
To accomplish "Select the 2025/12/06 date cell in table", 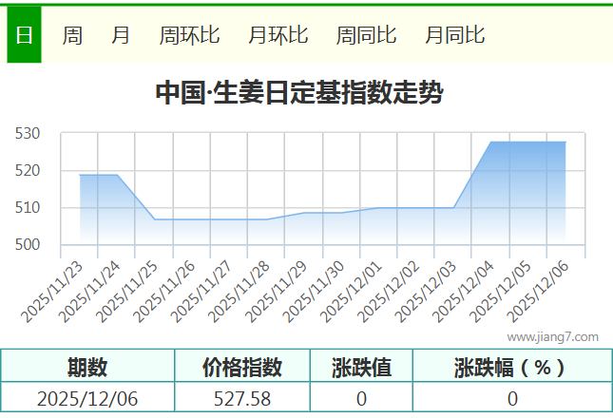I will coord(87,399).
